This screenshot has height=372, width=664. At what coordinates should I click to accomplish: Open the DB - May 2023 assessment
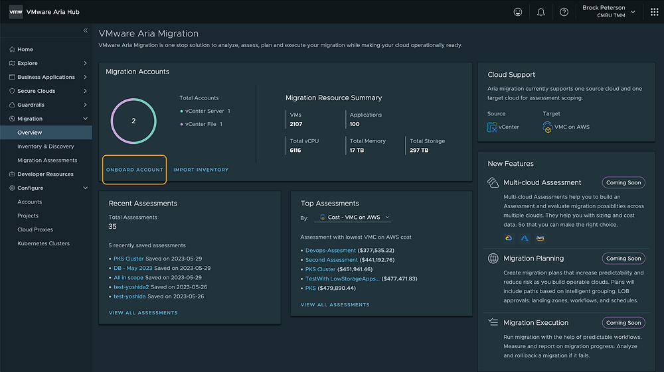(x=133, y=268)
